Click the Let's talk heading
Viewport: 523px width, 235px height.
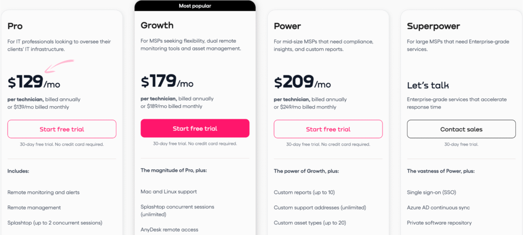[x=428, y=86]
